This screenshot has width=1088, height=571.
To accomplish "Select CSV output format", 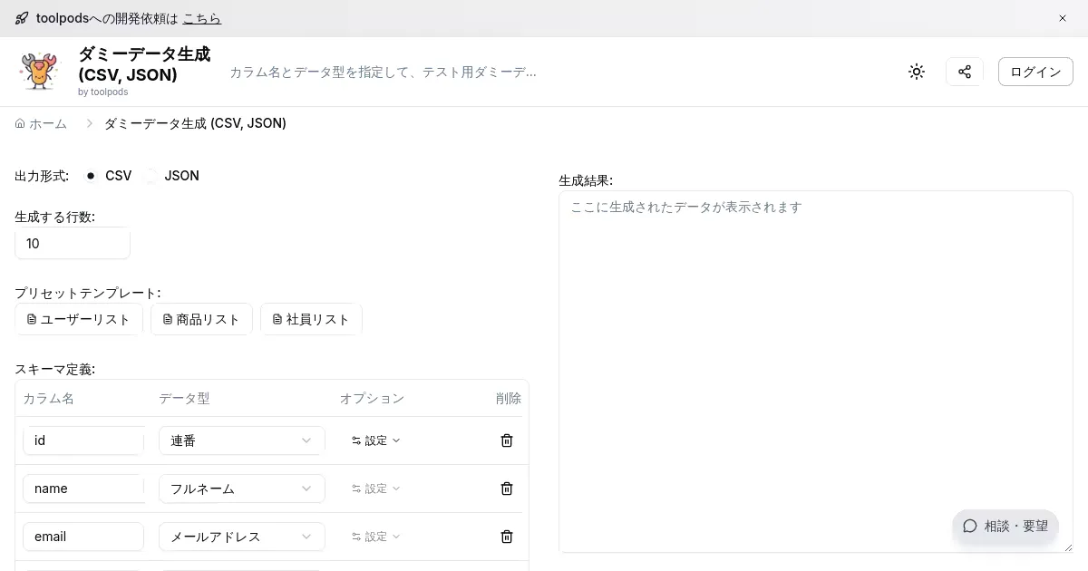I will tap(91, 176).
